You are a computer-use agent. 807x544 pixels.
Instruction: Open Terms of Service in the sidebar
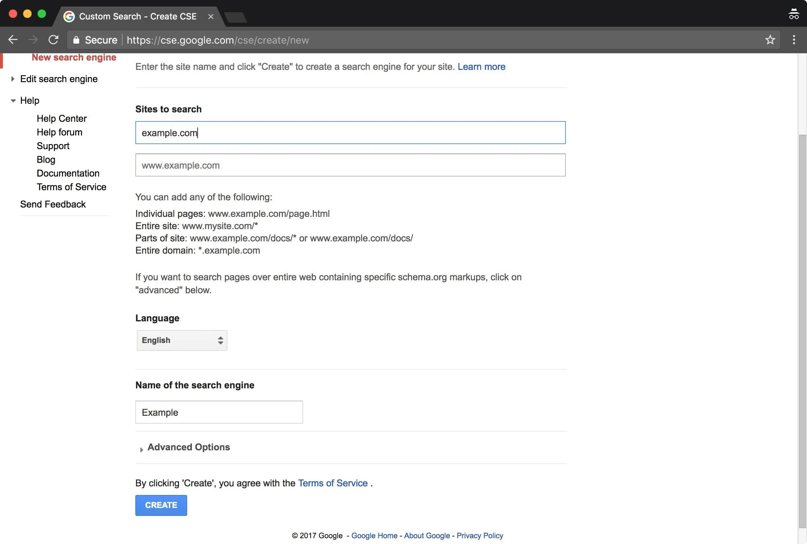tap(71, 187)
